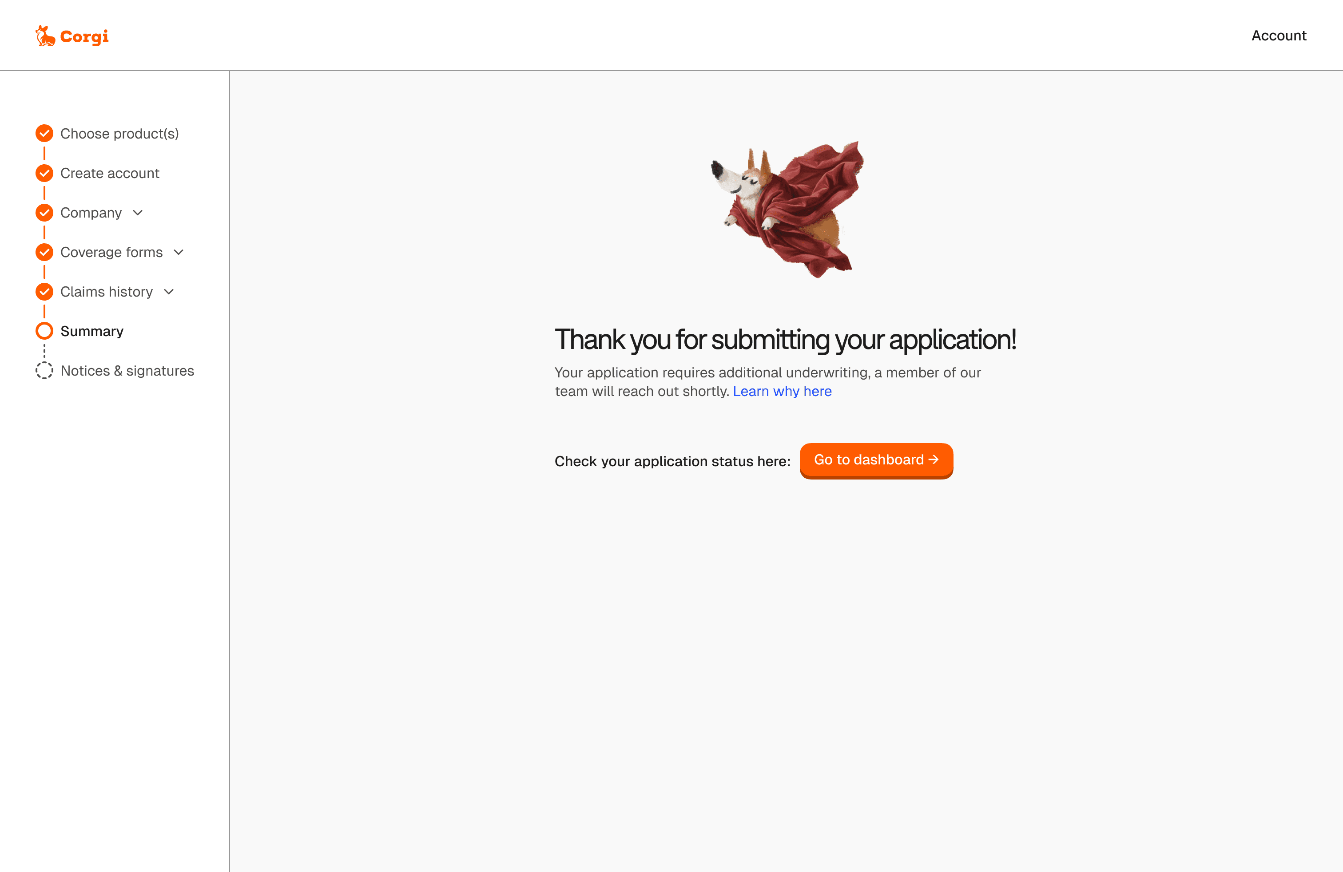1343x872 pixels.
Task: Click the Go to dashboard button
Action: coord(876,460)
